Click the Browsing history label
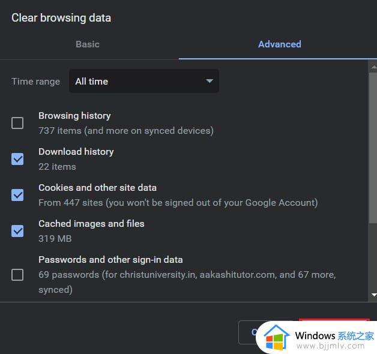This screenshot has width=377, height=354. (x=74, y=116)
